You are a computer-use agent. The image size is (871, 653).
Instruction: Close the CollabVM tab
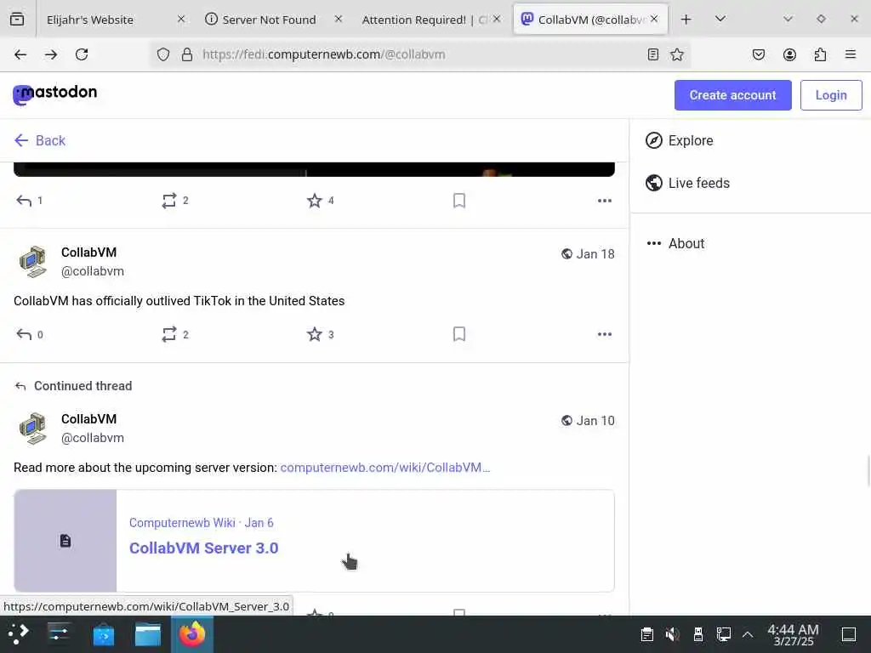tap(654, 20)
